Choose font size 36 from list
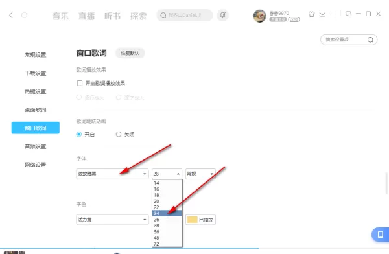This screenshot has height=254, width=389. tap(167, 232)
